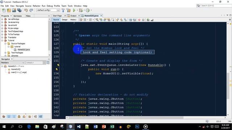This screenshot has width=232, height=130.
Task: Switch to the Output tab
Action: click(x=73, y=16)
